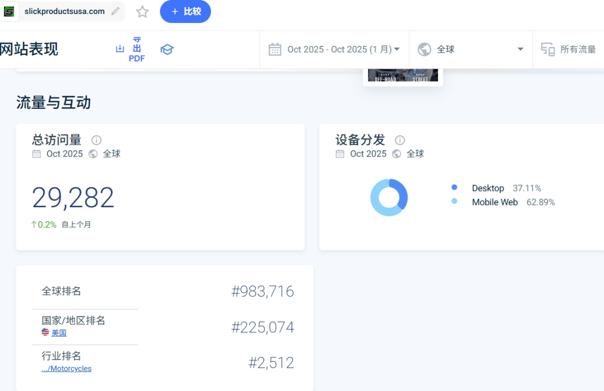Select the Desktop legend color dot

(454, 188)
